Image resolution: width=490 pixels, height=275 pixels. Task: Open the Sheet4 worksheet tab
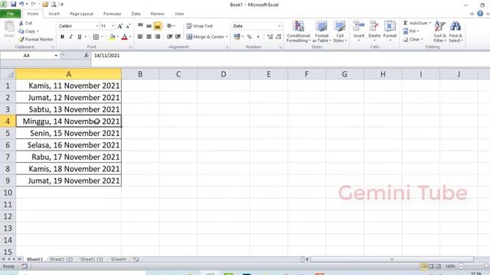(x=118, y=259)
